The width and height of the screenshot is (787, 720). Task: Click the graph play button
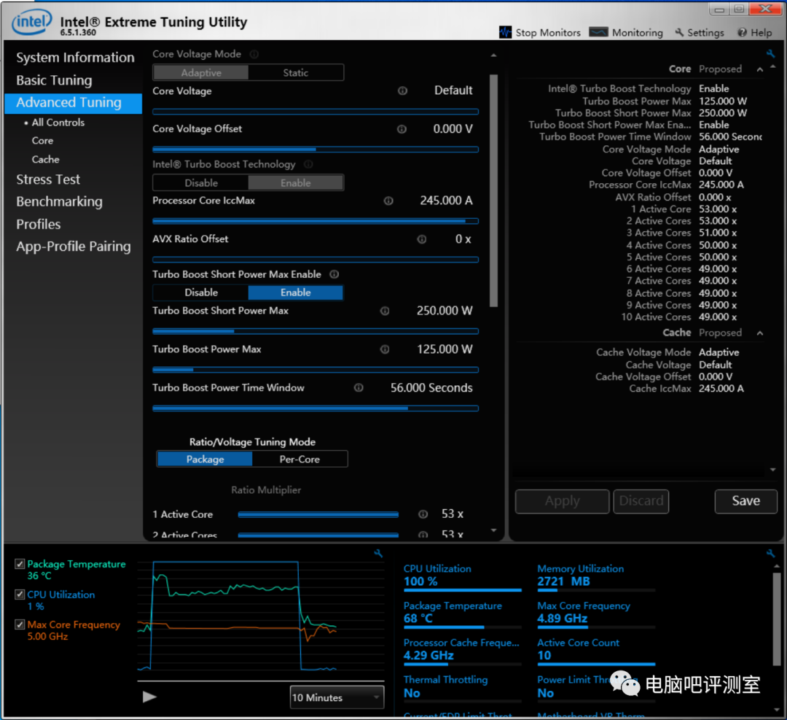click(149, 697)
